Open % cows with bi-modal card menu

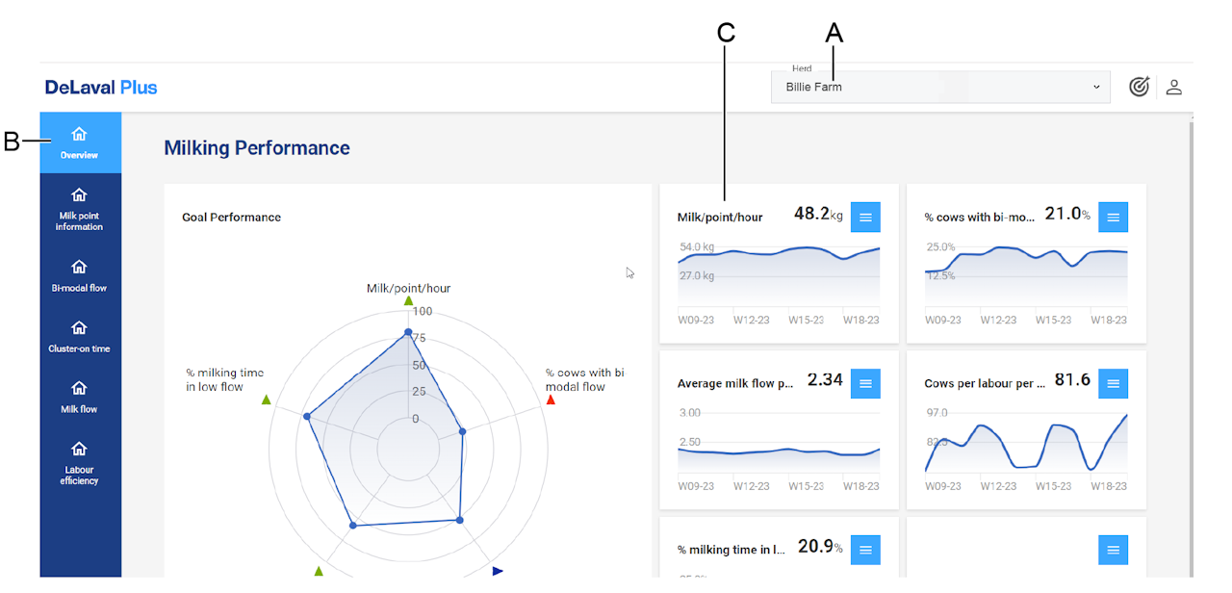click(1113, 218)
